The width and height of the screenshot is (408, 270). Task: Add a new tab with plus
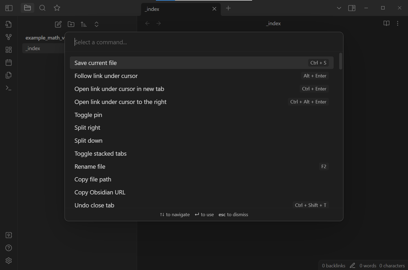pyautogui.click(x=228, y=8)
